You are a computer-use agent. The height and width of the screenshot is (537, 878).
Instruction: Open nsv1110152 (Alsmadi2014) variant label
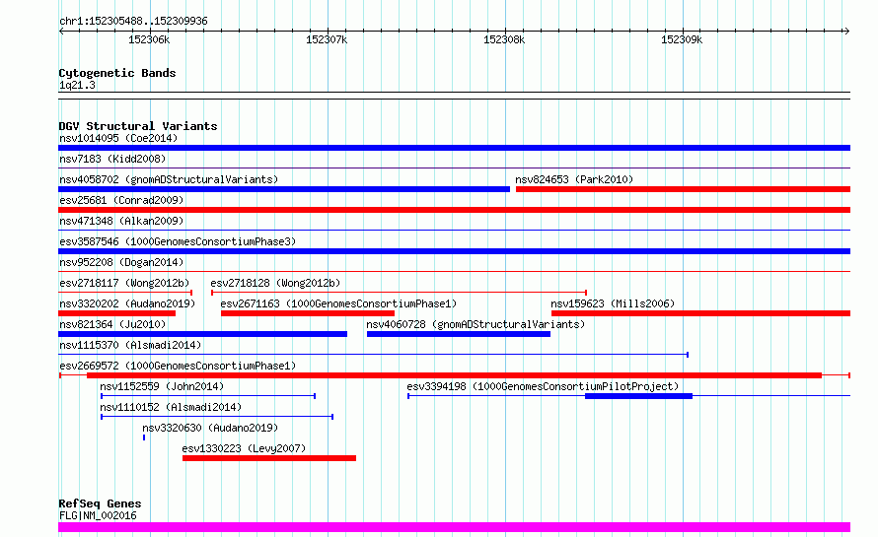[171, 407]
